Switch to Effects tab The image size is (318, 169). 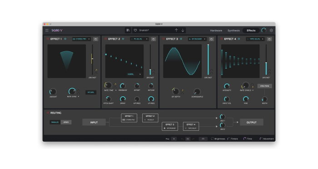tap(251, 30)
